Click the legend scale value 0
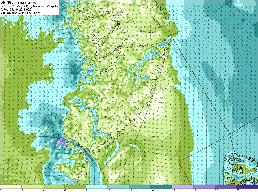Image resolution: width=258 pixels, height=192 pixels. tap(1, 190)
